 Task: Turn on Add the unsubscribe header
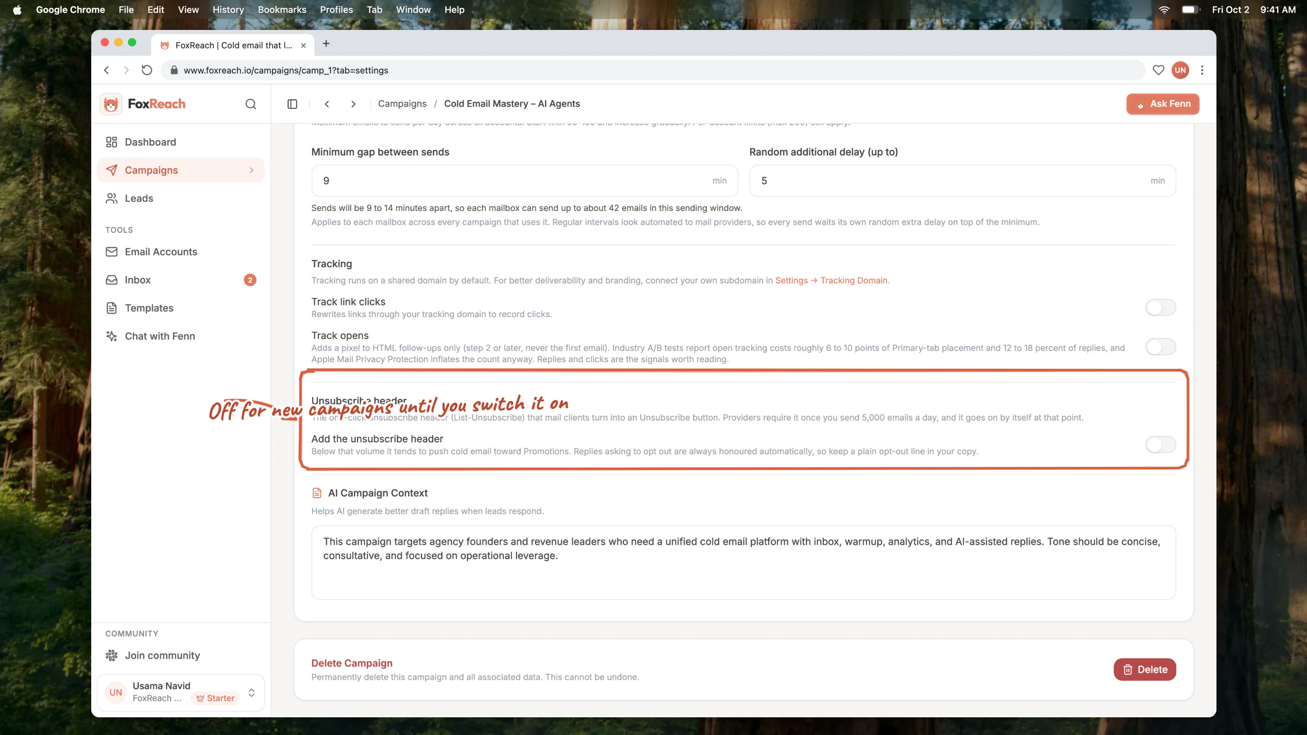click(1160, 445)
